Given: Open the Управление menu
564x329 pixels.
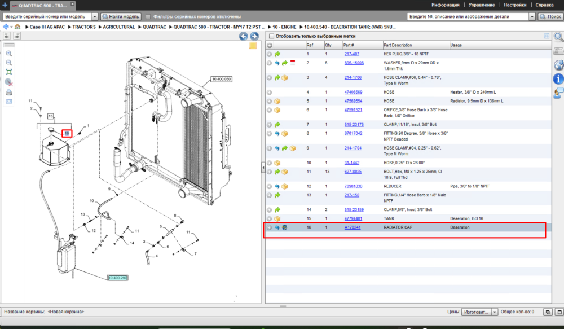Looking at the screenshot, I should (x=481, y=5).
